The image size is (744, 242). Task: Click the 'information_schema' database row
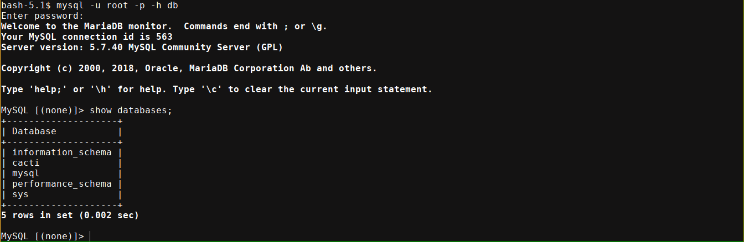click(x=61, y=152)
